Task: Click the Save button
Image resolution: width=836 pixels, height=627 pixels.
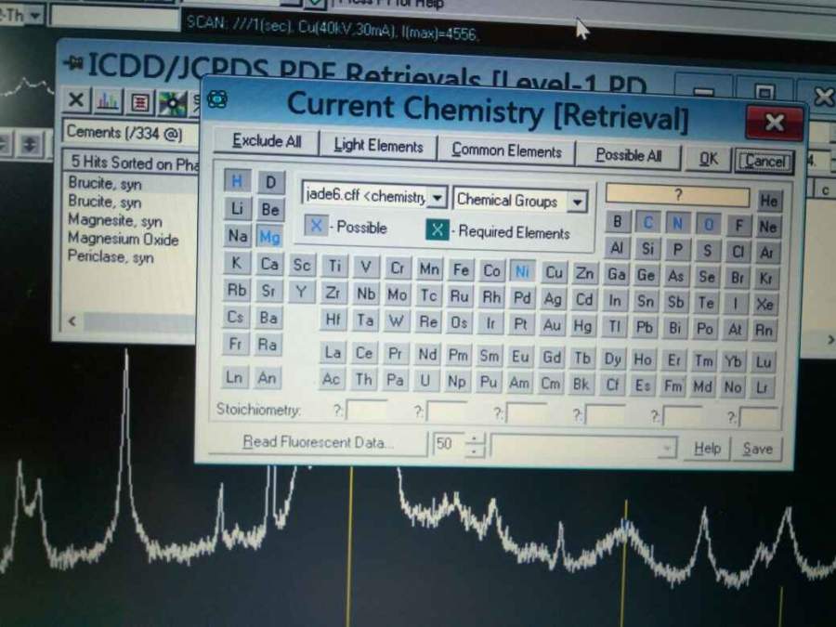Action: (x=758, y=449)
